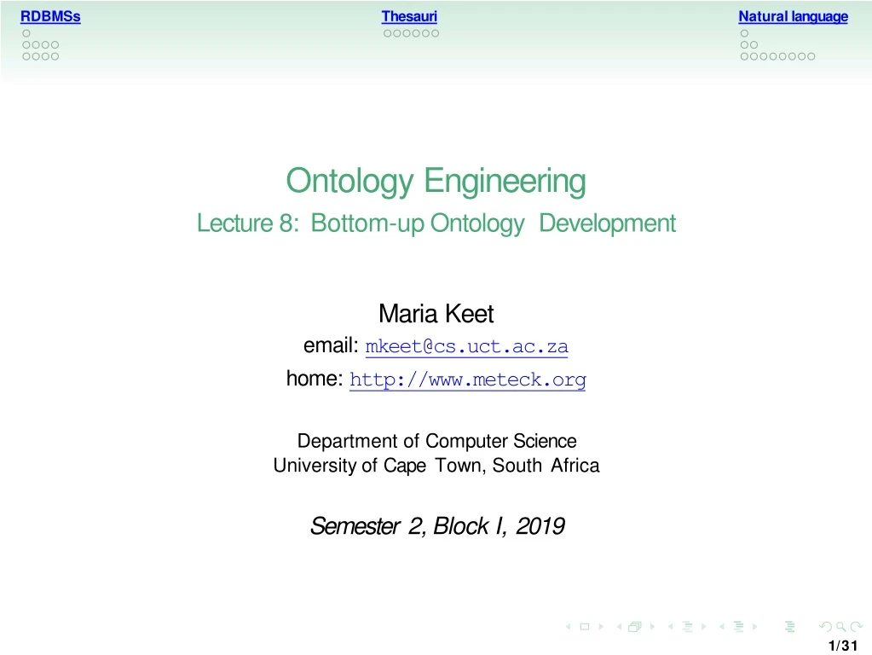Jump to next section arrow
This screenshot has width=872, height=655.
pos(754,627)
